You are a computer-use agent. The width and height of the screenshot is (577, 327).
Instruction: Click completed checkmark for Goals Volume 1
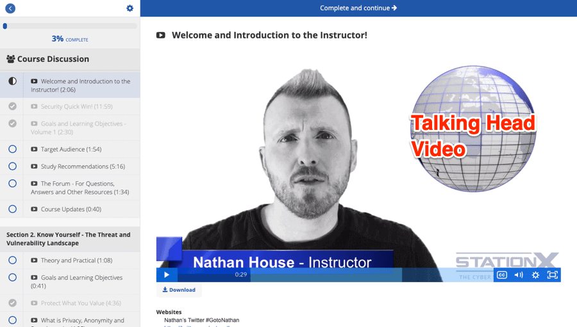13,124
